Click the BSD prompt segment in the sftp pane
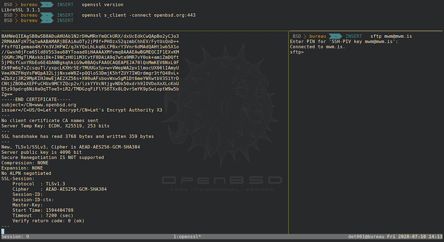This screenshot has height=242, width=444. 297,36
